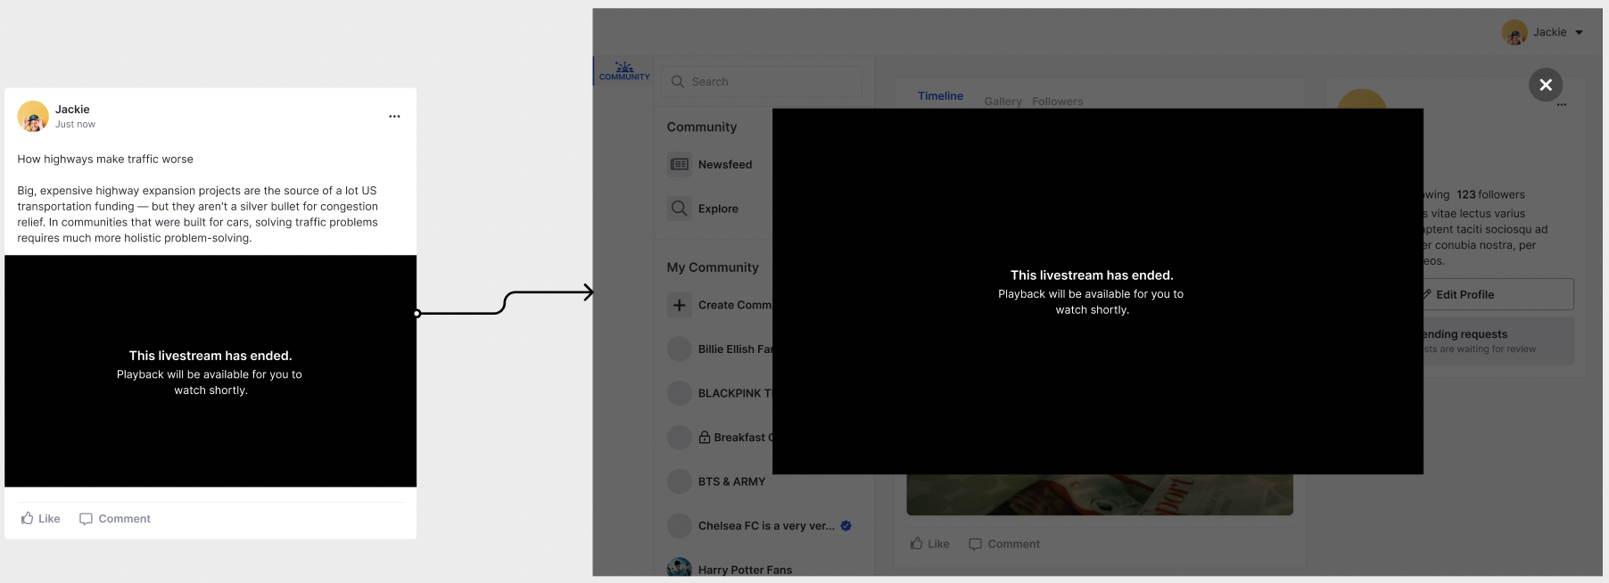Open Explore in the Community sidebar

tap(717, 209)
